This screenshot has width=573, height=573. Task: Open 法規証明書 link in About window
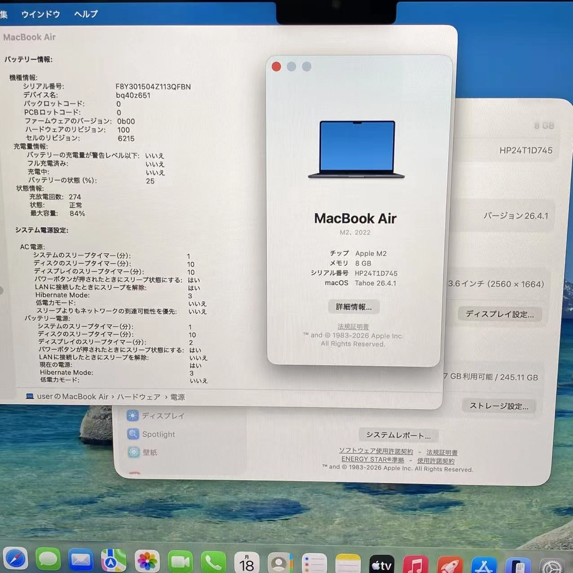tap(353, 326)
